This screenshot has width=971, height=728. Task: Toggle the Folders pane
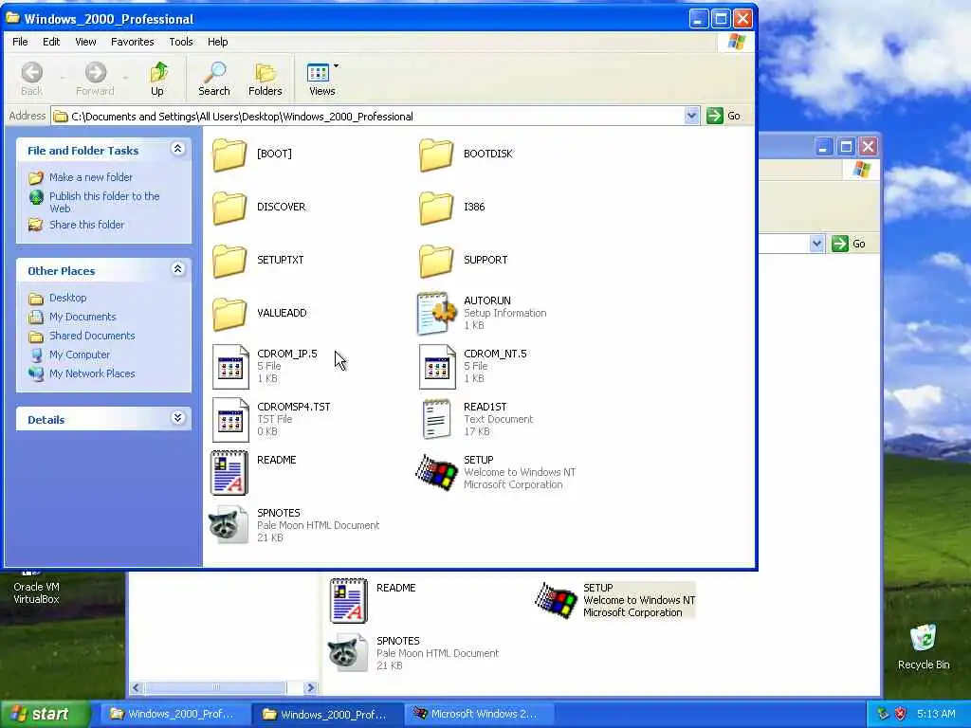pyautogui.click(x=266, y=79)
